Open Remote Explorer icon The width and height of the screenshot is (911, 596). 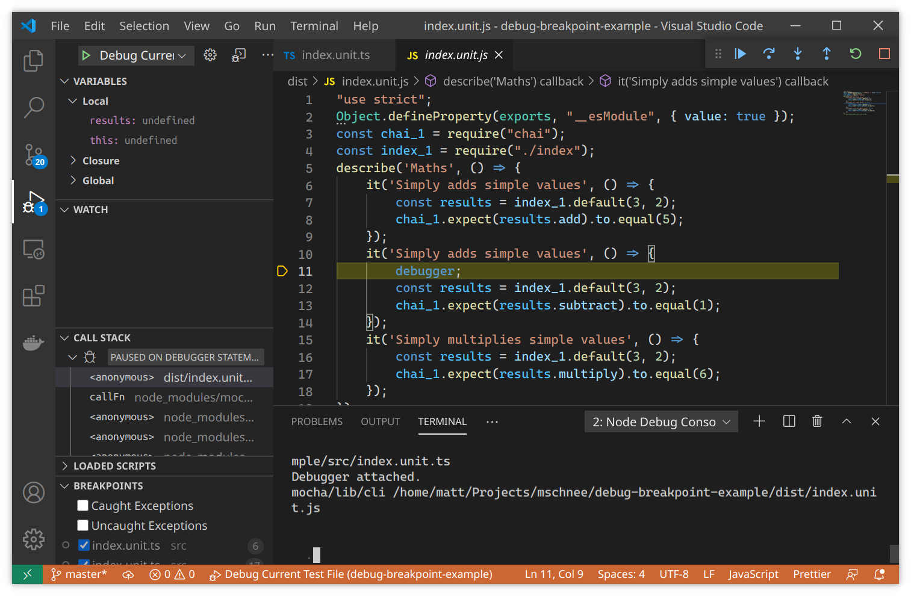tap(34, 249)
